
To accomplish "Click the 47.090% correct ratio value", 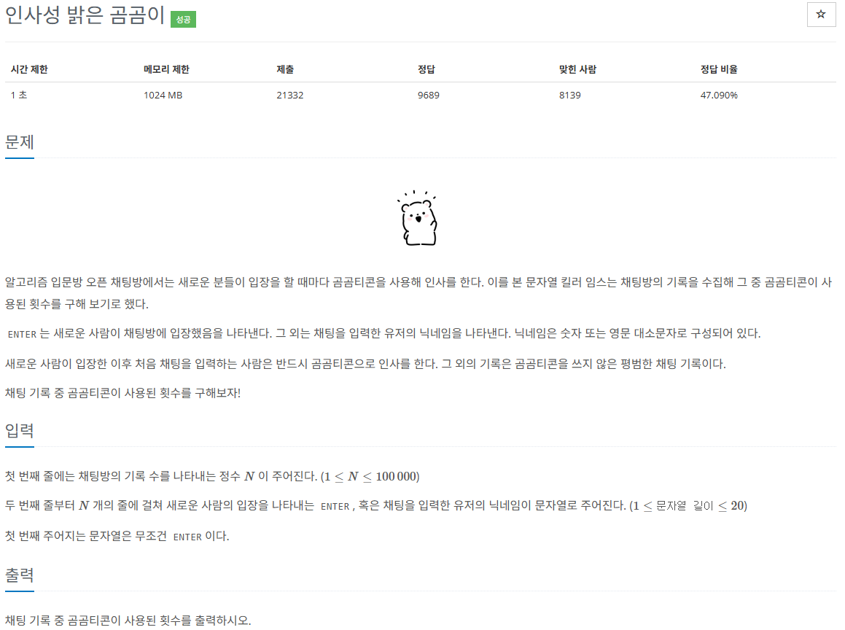I will click(x=719, y=96).
